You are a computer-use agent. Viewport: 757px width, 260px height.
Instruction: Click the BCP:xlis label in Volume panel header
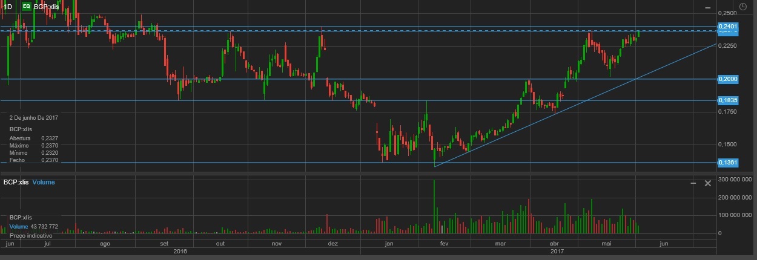[16, 182]
